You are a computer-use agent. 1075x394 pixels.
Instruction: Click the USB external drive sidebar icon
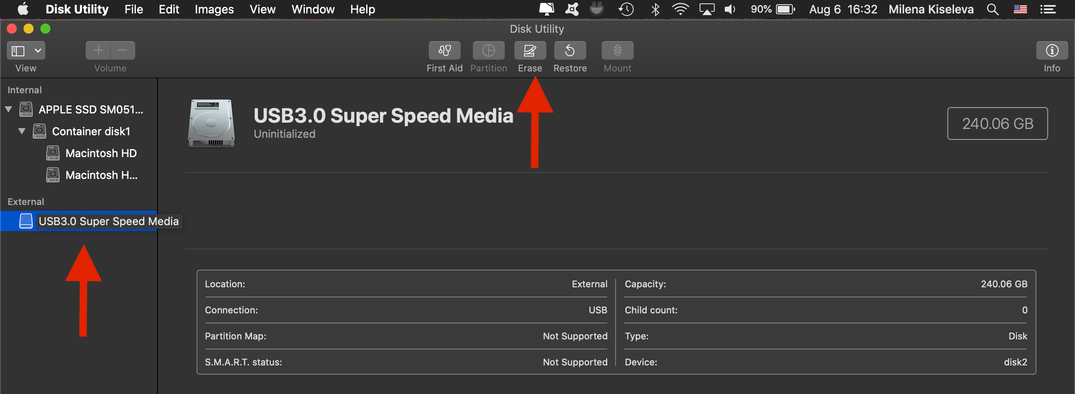tap(26, 221)
